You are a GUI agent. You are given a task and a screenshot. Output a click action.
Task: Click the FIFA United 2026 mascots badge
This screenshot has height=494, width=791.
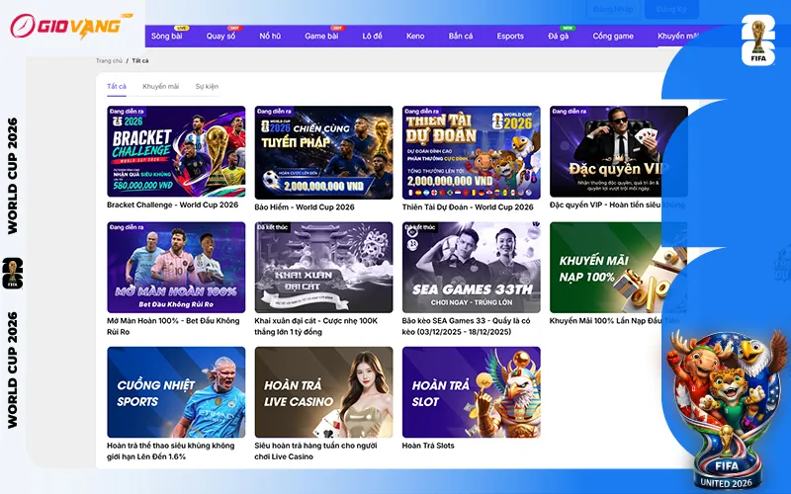(x=727, y=409)
